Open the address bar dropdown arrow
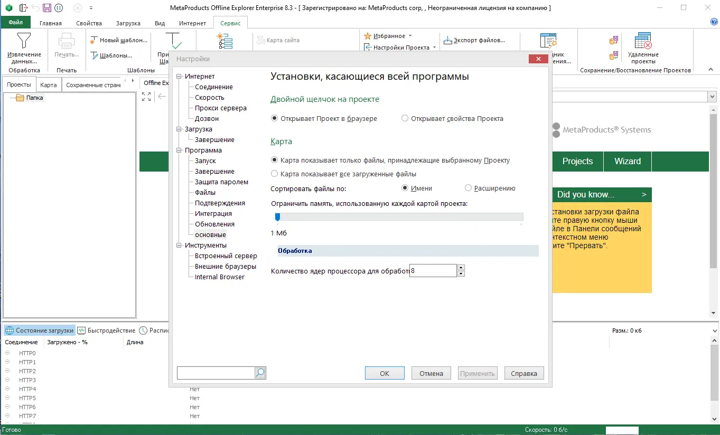 [x=712, y=97]
